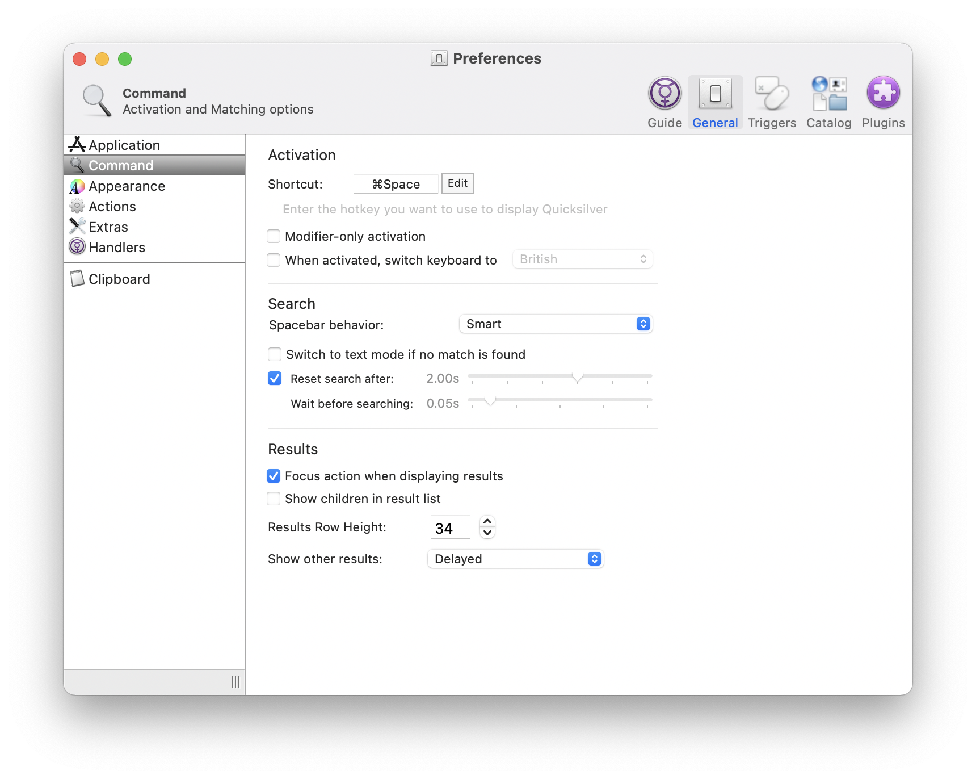Select Actions in the sidebar list
The width and height of the screenshot is (976, 779).
pos(154,206)
